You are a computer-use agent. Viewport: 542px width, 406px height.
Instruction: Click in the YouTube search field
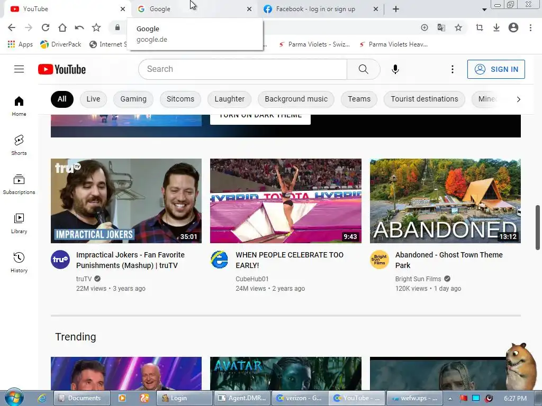click(242, 69)
